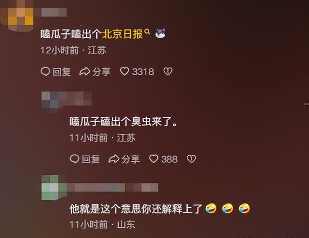Image resolution: width=309 pixels, height=238 pixels.
Task: Select the 分享 label under the top comment
Action: pos(102,72)
